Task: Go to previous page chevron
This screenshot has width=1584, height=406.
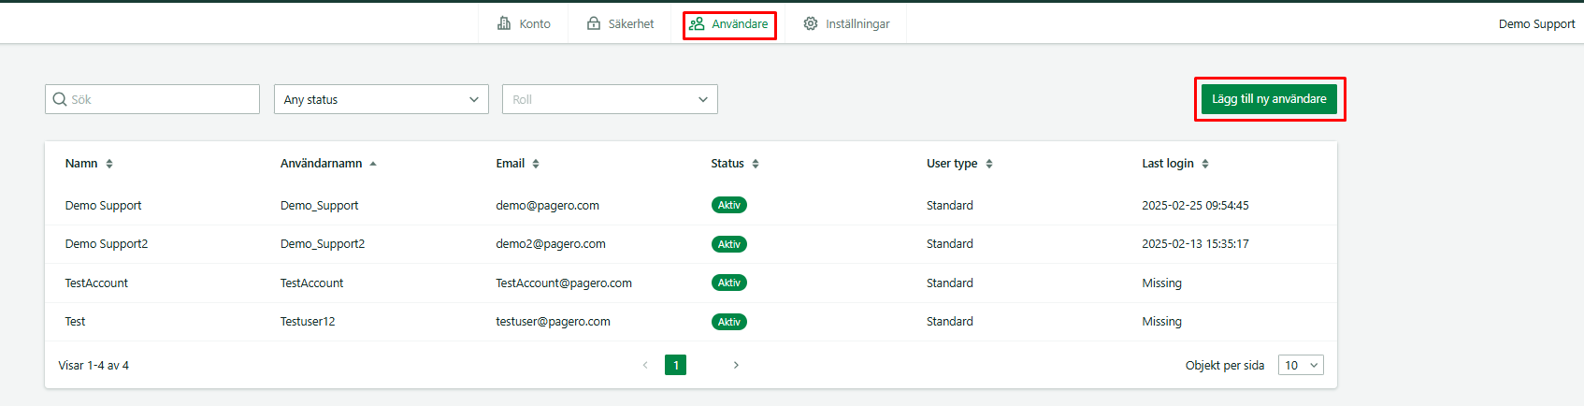Action: pyautogui.click(x=645, y=365)
